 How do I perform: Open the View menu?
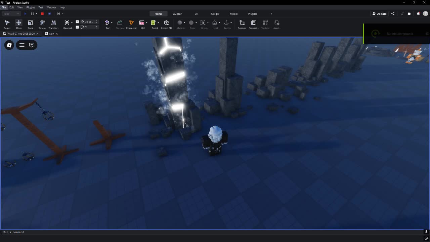20,7
